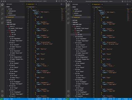Open Explorer More Actions in right window
Image resolution: width=132 pixels, height=100 pixels.
click(89, 4)
